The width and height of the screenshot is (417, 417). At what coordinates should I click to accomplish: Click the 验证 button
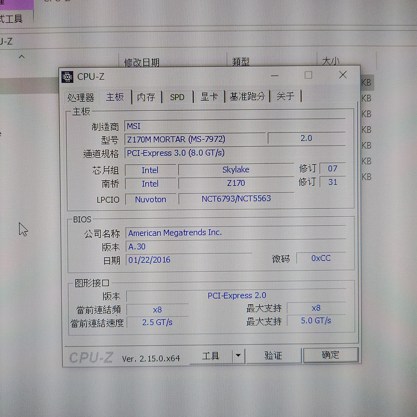coord(273,355)
